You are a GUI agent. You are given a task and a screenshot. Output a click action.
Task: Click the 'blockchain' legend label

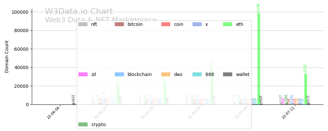tap(139, 74)
